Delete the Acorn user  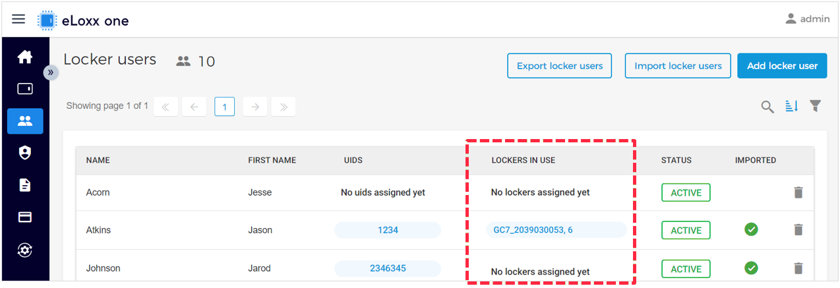(x=798, y=192)
